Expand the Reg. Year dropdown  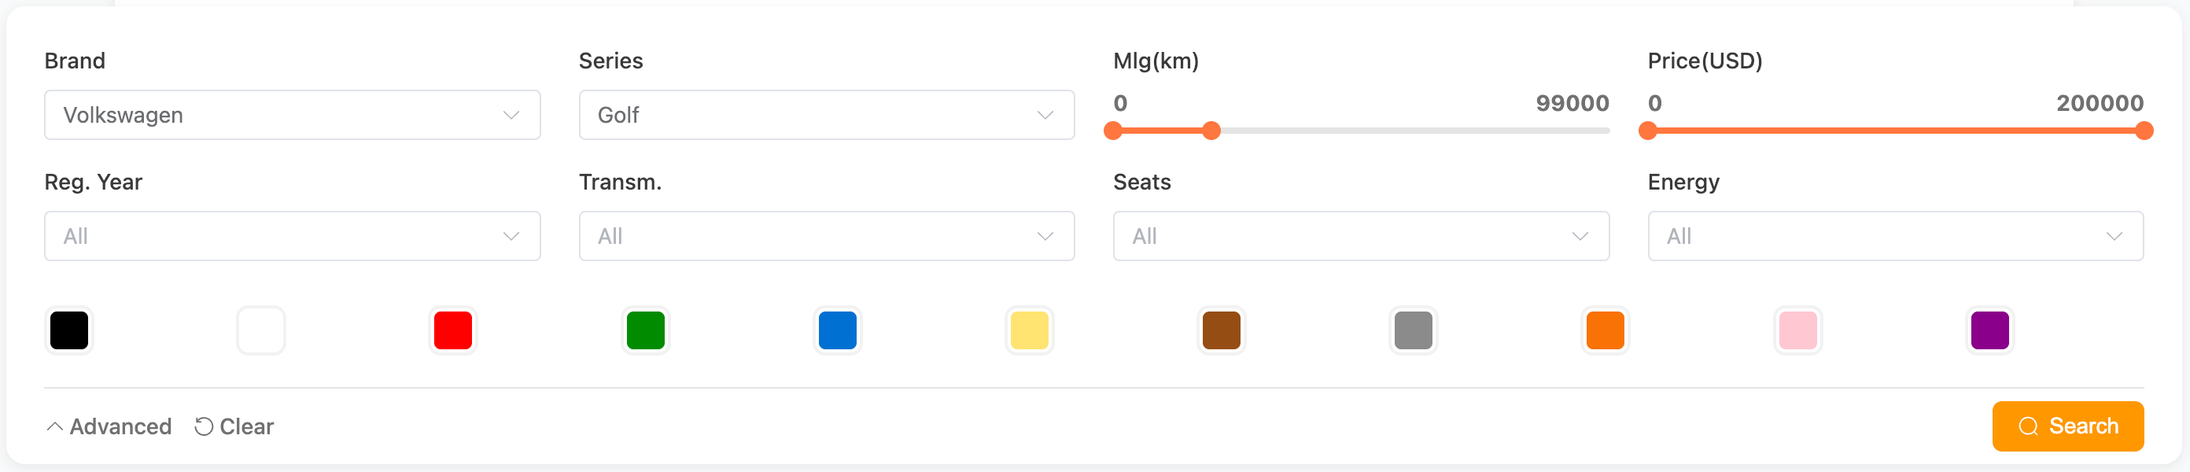pyautogui.click(x=292, y=235)
